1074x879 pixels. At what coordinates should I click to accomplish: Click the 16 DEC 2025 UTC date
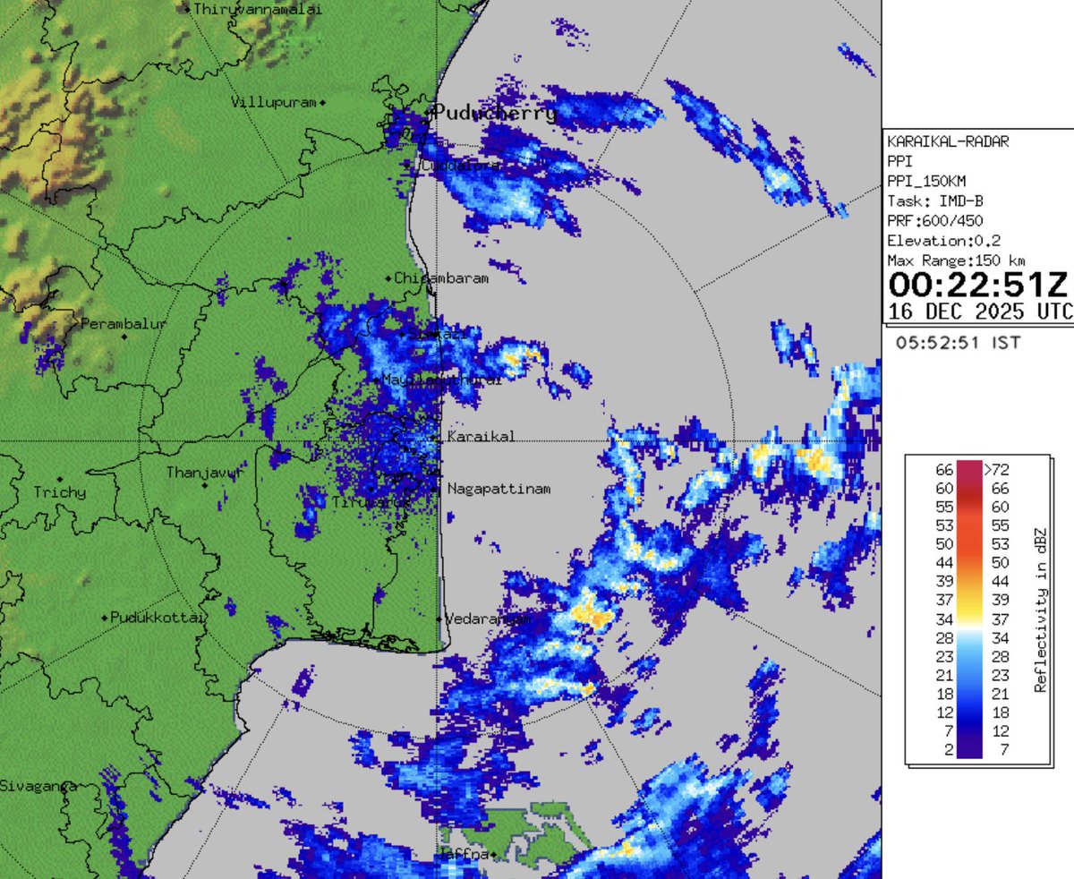coord(979,311)
